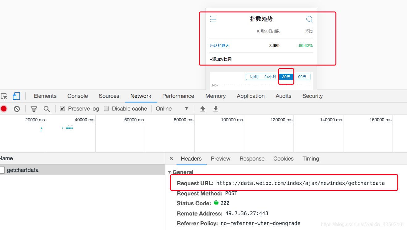Viewport: 407px width, 230px height.
Task: Switch to the Console tab
Action: point(78,96)
